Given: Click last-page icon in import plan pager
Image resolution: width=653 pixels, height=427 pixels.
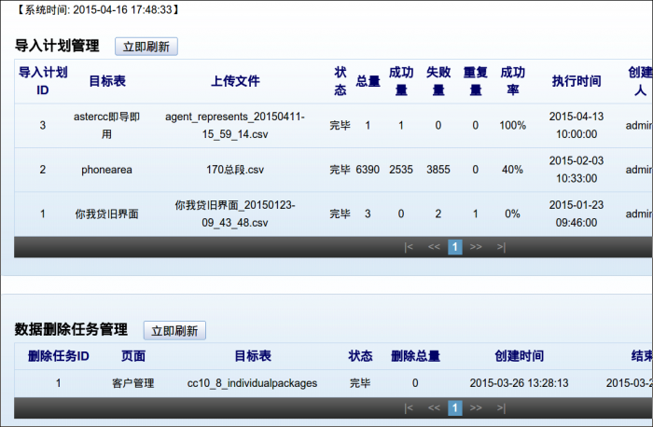Looking at the screenshot, I should tap(501, 247).
